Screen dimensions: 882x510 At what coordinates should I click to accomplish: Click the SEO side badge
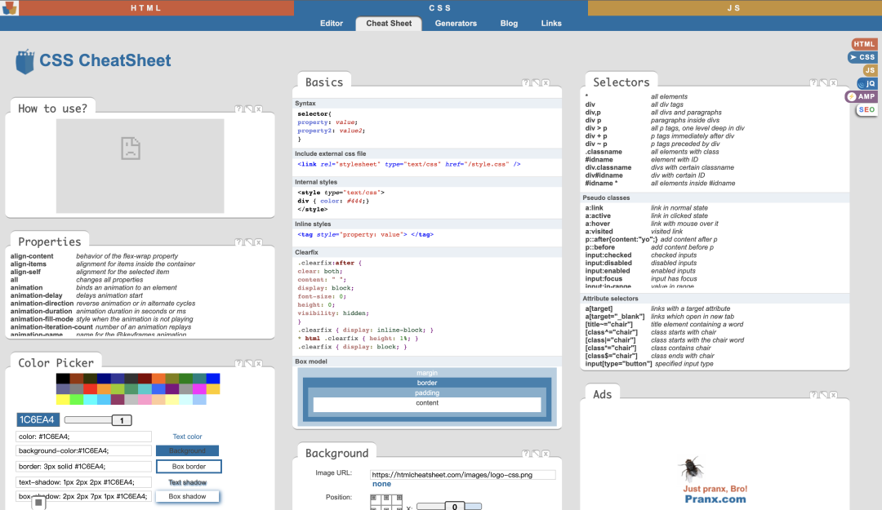[866, 109]
